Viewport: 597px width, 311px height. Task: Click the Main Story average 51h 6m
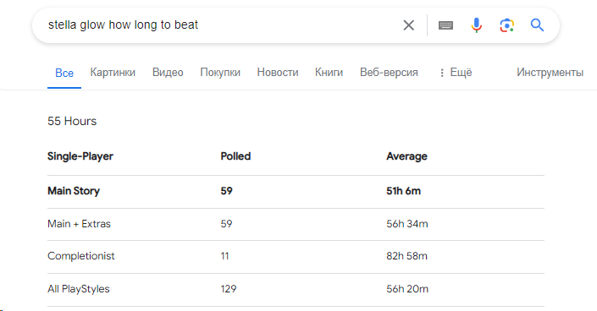(404, 191)
